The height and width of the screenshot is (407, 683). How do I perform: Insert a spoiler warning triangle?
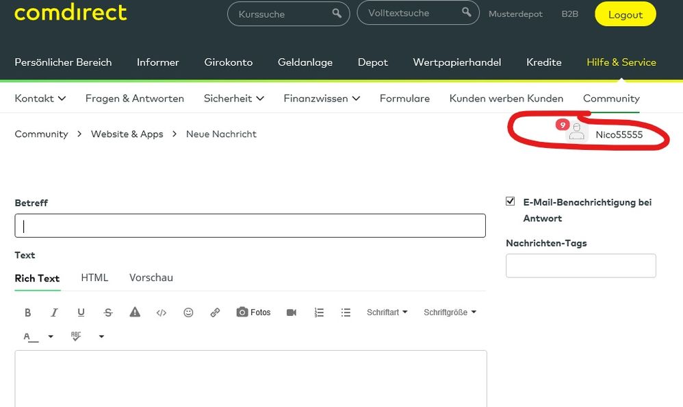(135, 312)
